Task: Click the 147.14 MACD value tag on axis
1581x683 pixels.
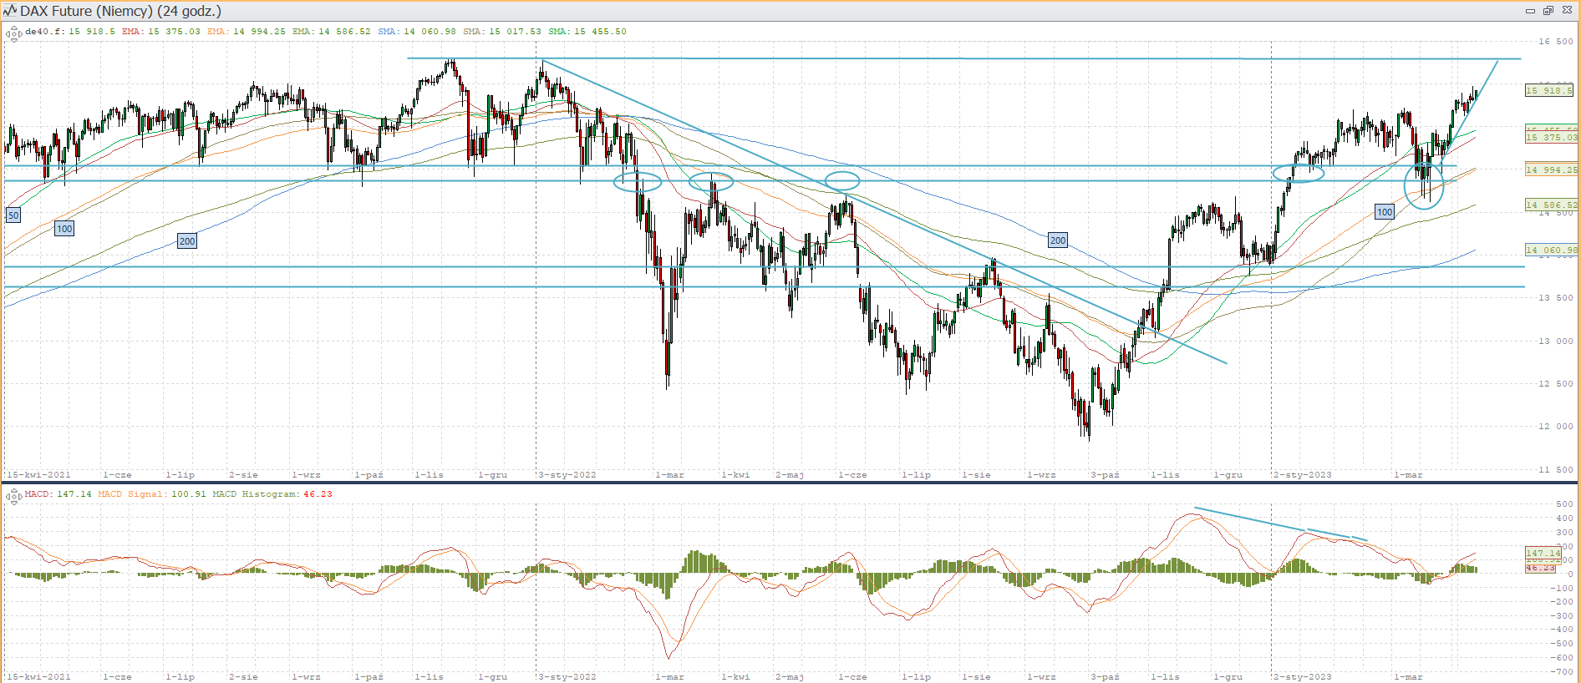Action: point(1543,553)
